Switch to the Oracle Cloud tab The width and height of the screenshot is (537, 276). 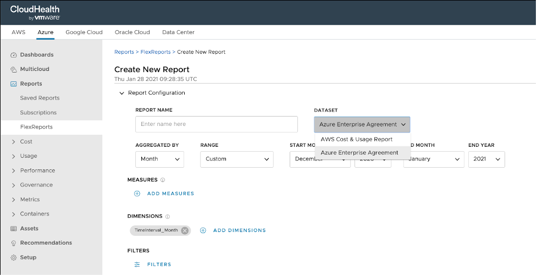pyautogui.click(x=132, y=32)
